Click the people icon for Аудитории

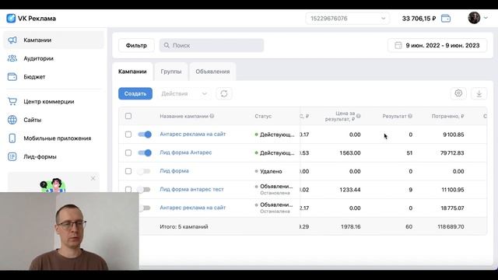12,58
